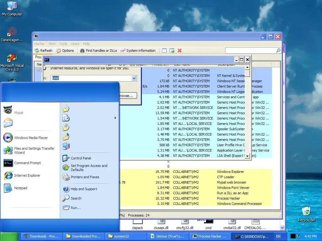Image resolution: width=322 pixels, height=241 pixels.
Task: Select the clusapi.dll file
Action: coord(161,224)
